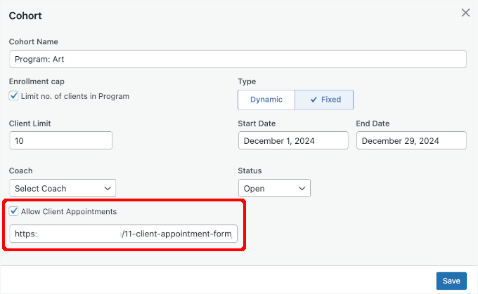Viewport: 478px width, 294px height.
Task: Open the End Date picker field
Action: pos(411,140)
